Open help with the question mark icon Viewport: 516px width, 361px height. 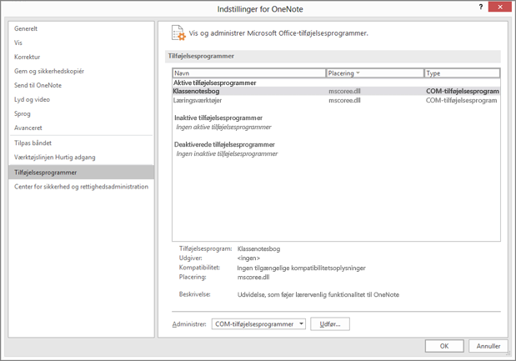tap(481, 7)
